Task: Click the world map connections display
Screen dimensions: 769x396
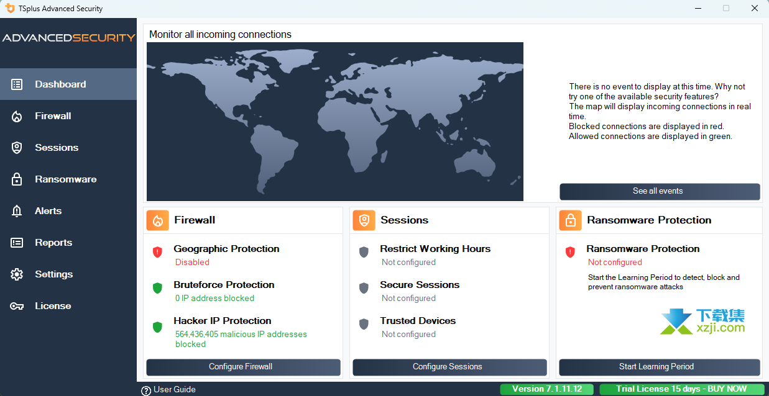Action: click(335, 122)
